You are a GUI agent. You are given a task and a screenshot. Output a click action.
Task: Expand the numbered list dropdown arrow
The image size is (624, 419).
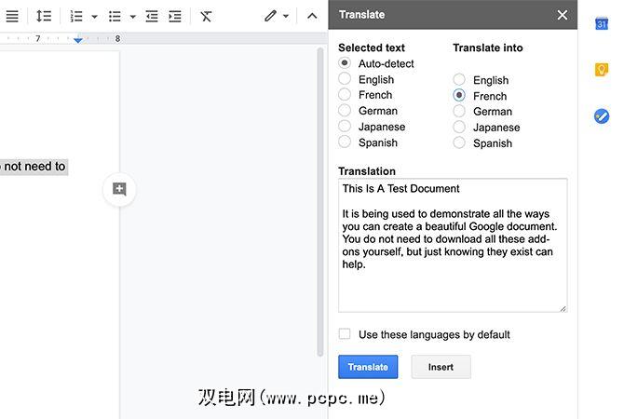click(94, 17)
